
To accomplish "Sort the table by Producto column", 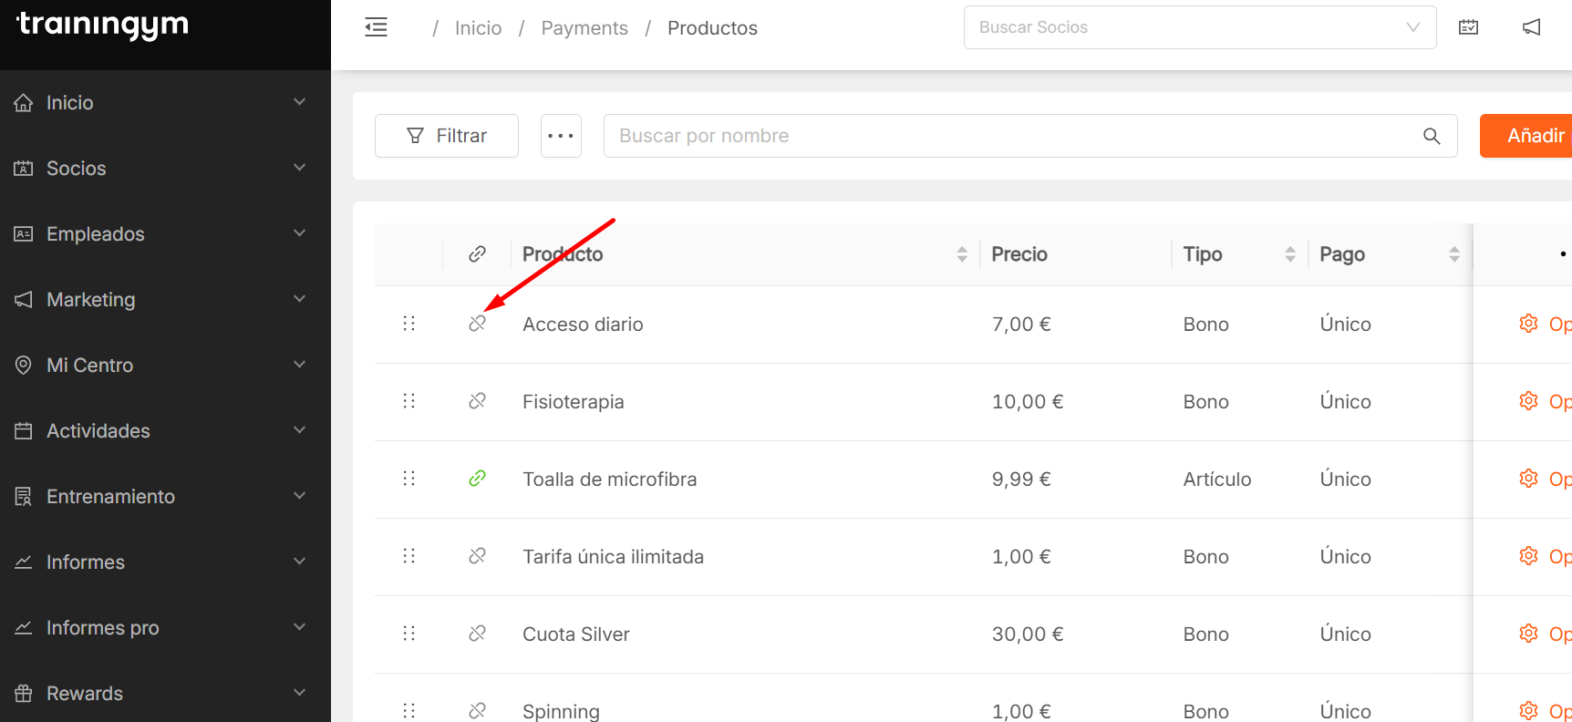I will [961, 254].
